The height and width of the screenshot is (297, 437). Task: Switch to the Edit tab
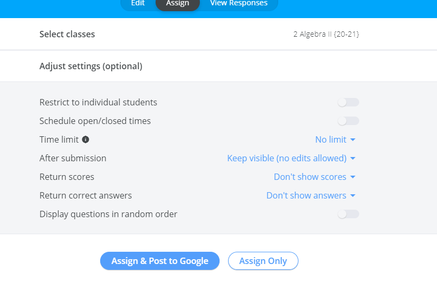[x=137, y=4]
